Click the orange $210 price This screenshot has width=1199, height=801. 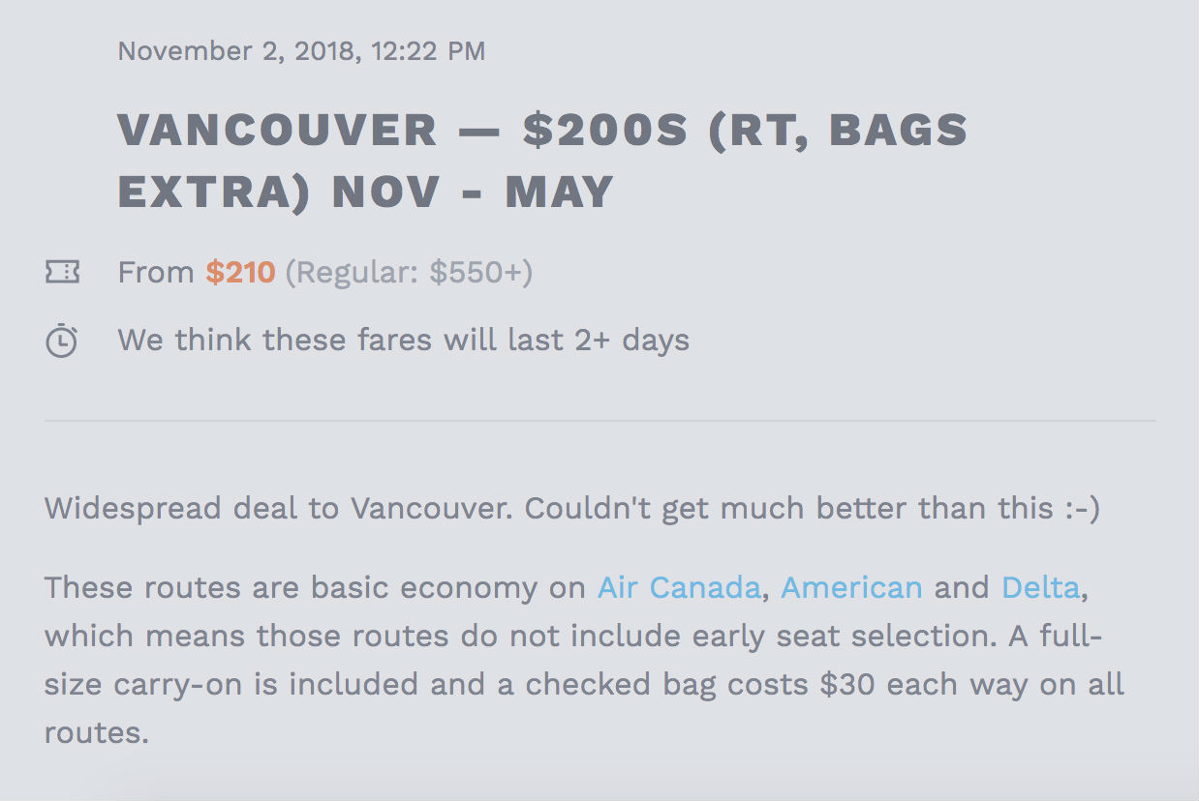240,272
